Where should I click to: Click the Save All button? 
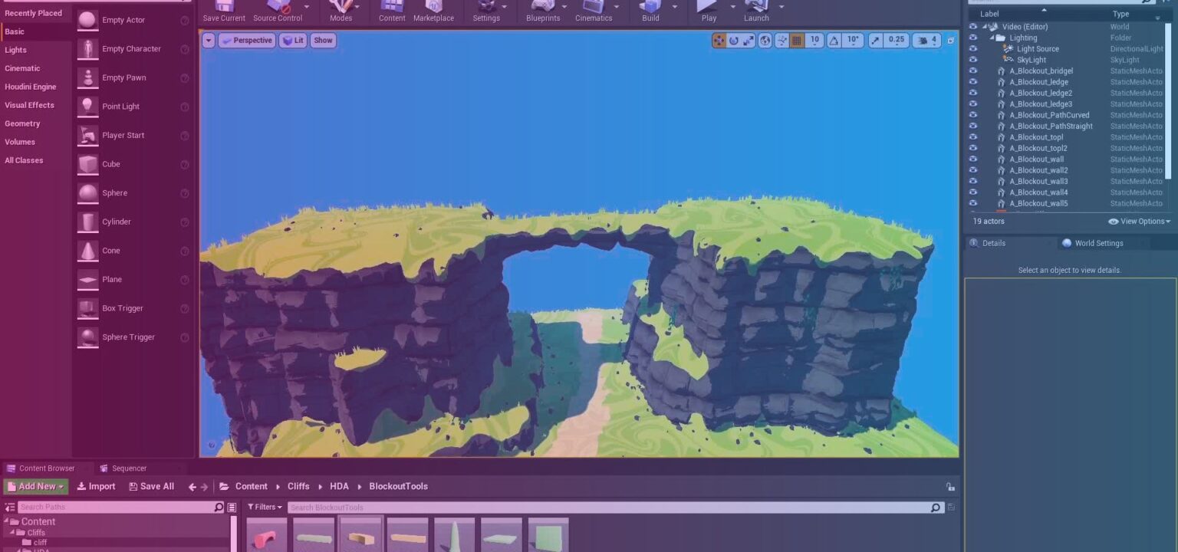click(x=151, y=486)
